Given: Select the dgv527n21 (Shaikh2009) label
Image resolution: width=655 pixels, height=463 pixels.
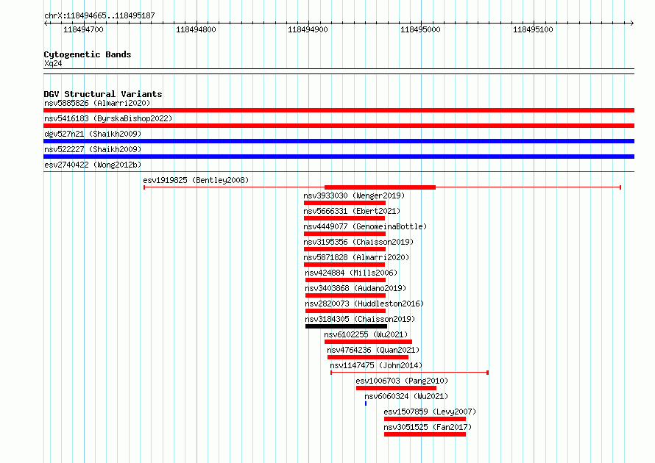Looking at the screenshot, I should 93,134.
